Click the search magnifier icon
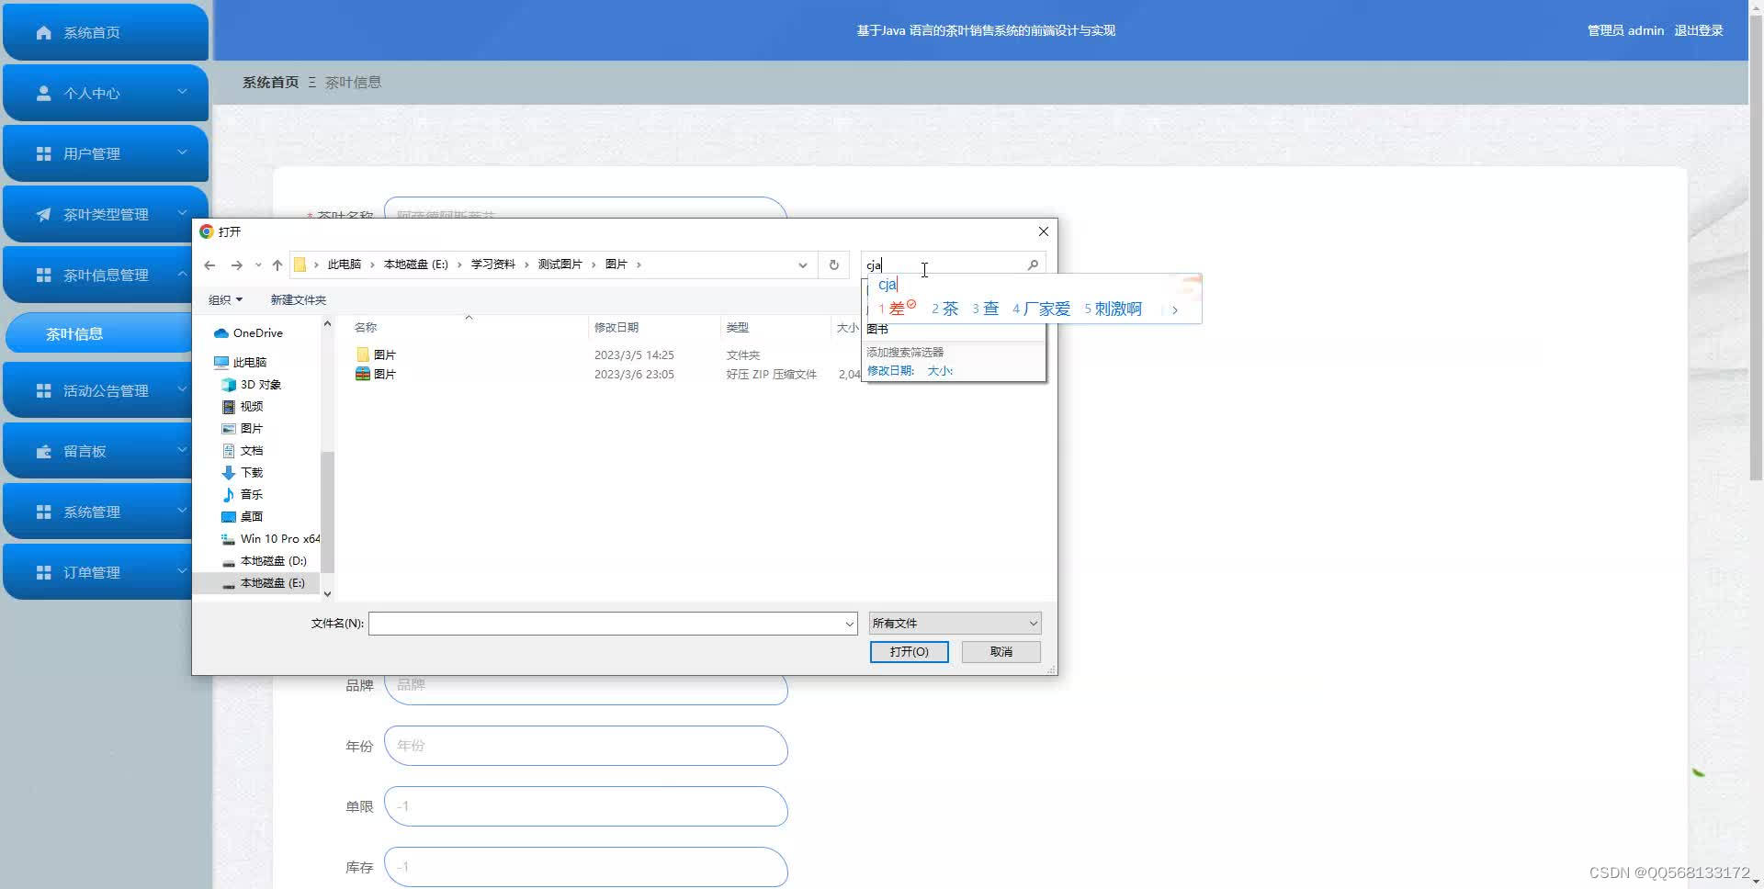This screenshot has width=1764, height=889. click(1033, 264)
